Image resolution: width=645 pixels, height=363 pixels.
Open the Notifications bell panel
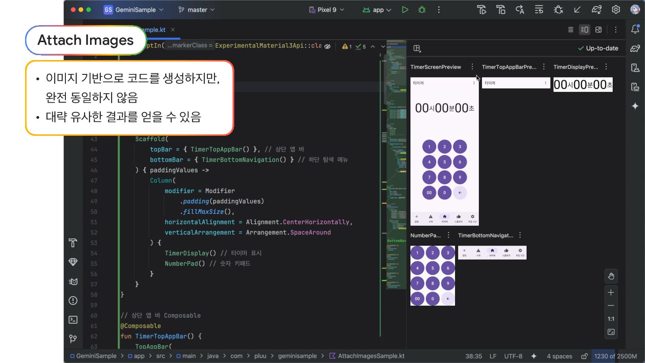click(x=635, y=30)
